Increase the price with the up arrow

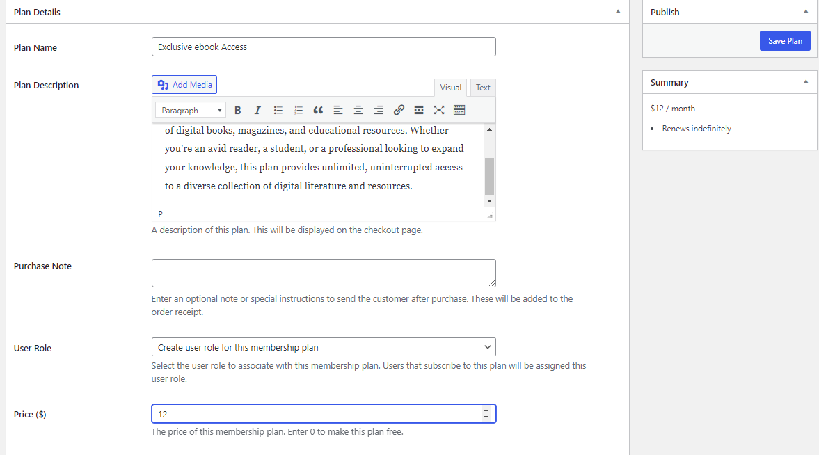[x=486, y=410]
